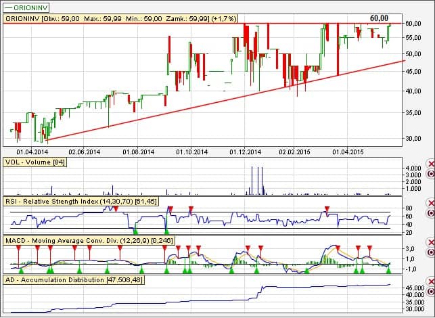Close the VOL Volume indicator panel
This screenshot has height=318, width=435.
click(x=430, y=164)
